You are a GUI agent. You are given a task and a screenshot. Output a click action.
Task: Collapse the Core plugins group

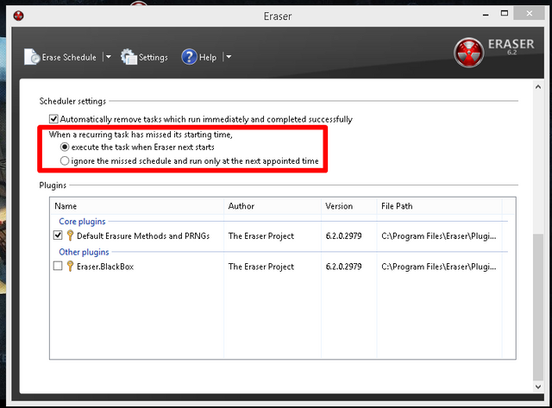pos(82,222)
